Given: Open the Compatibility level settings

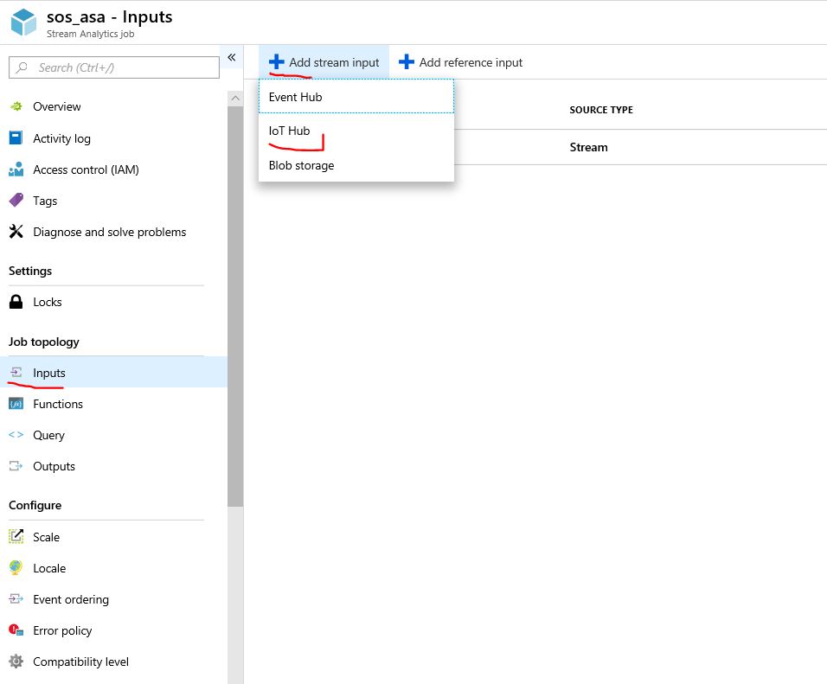Looking at the screenshot, I should click(x=80, y=662).
